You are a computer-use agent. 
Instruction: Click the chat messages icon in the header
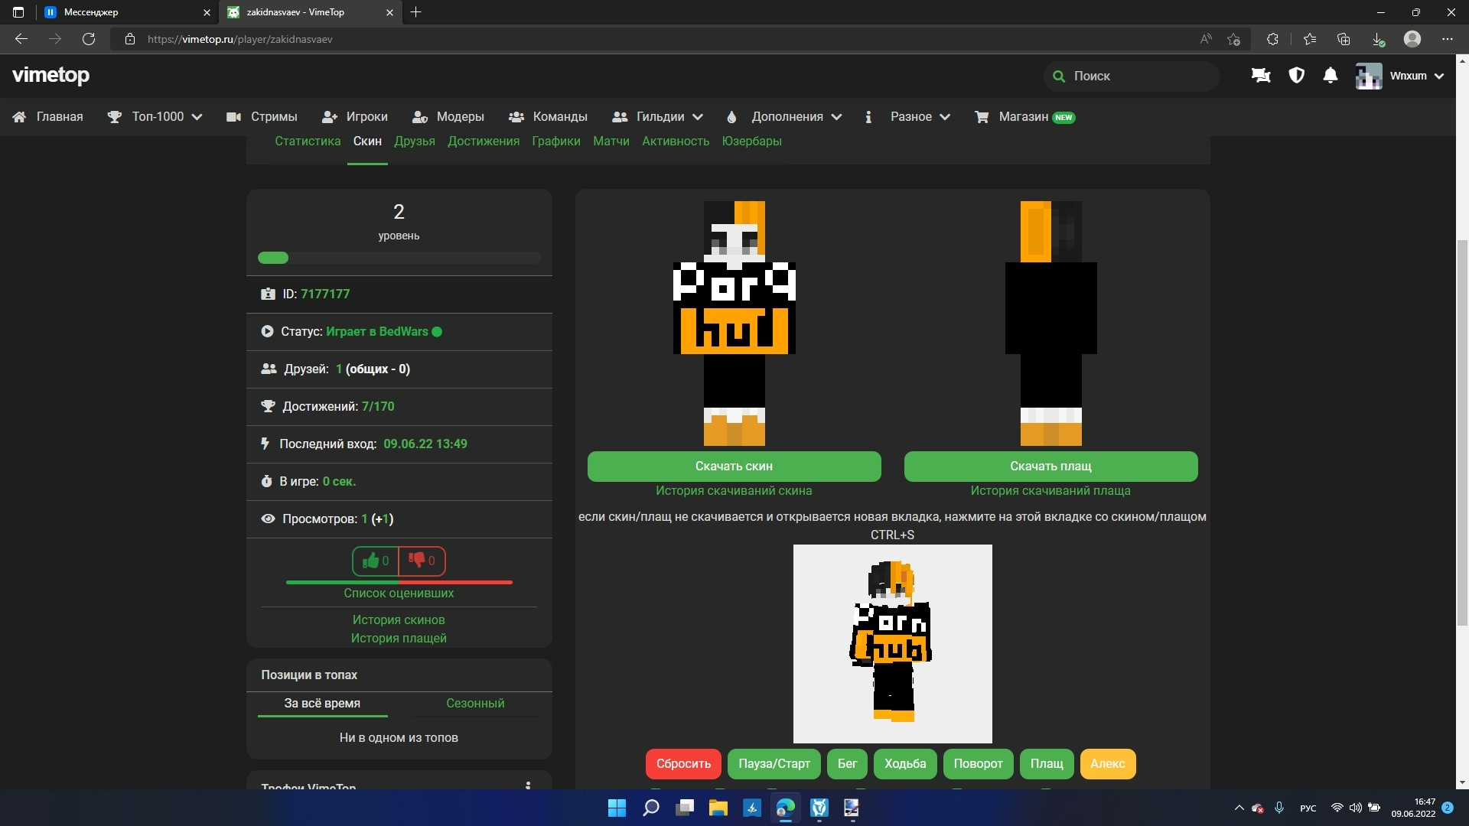(x=1260, y=75)
